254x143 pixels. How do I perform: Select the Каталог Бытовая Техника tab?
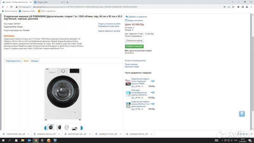point(16,2)
